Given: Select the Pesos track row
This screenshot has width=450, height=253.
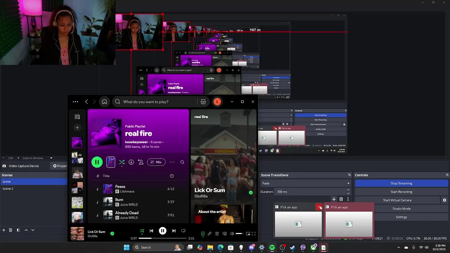Looking at the screenshot, I should coord(139,189).
